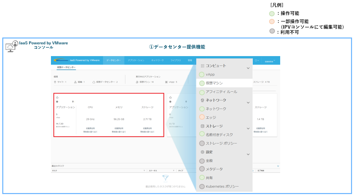Open 仮想マシン in the sidebar menu
This screenshot has height=196, width=353.
(224, 83)
